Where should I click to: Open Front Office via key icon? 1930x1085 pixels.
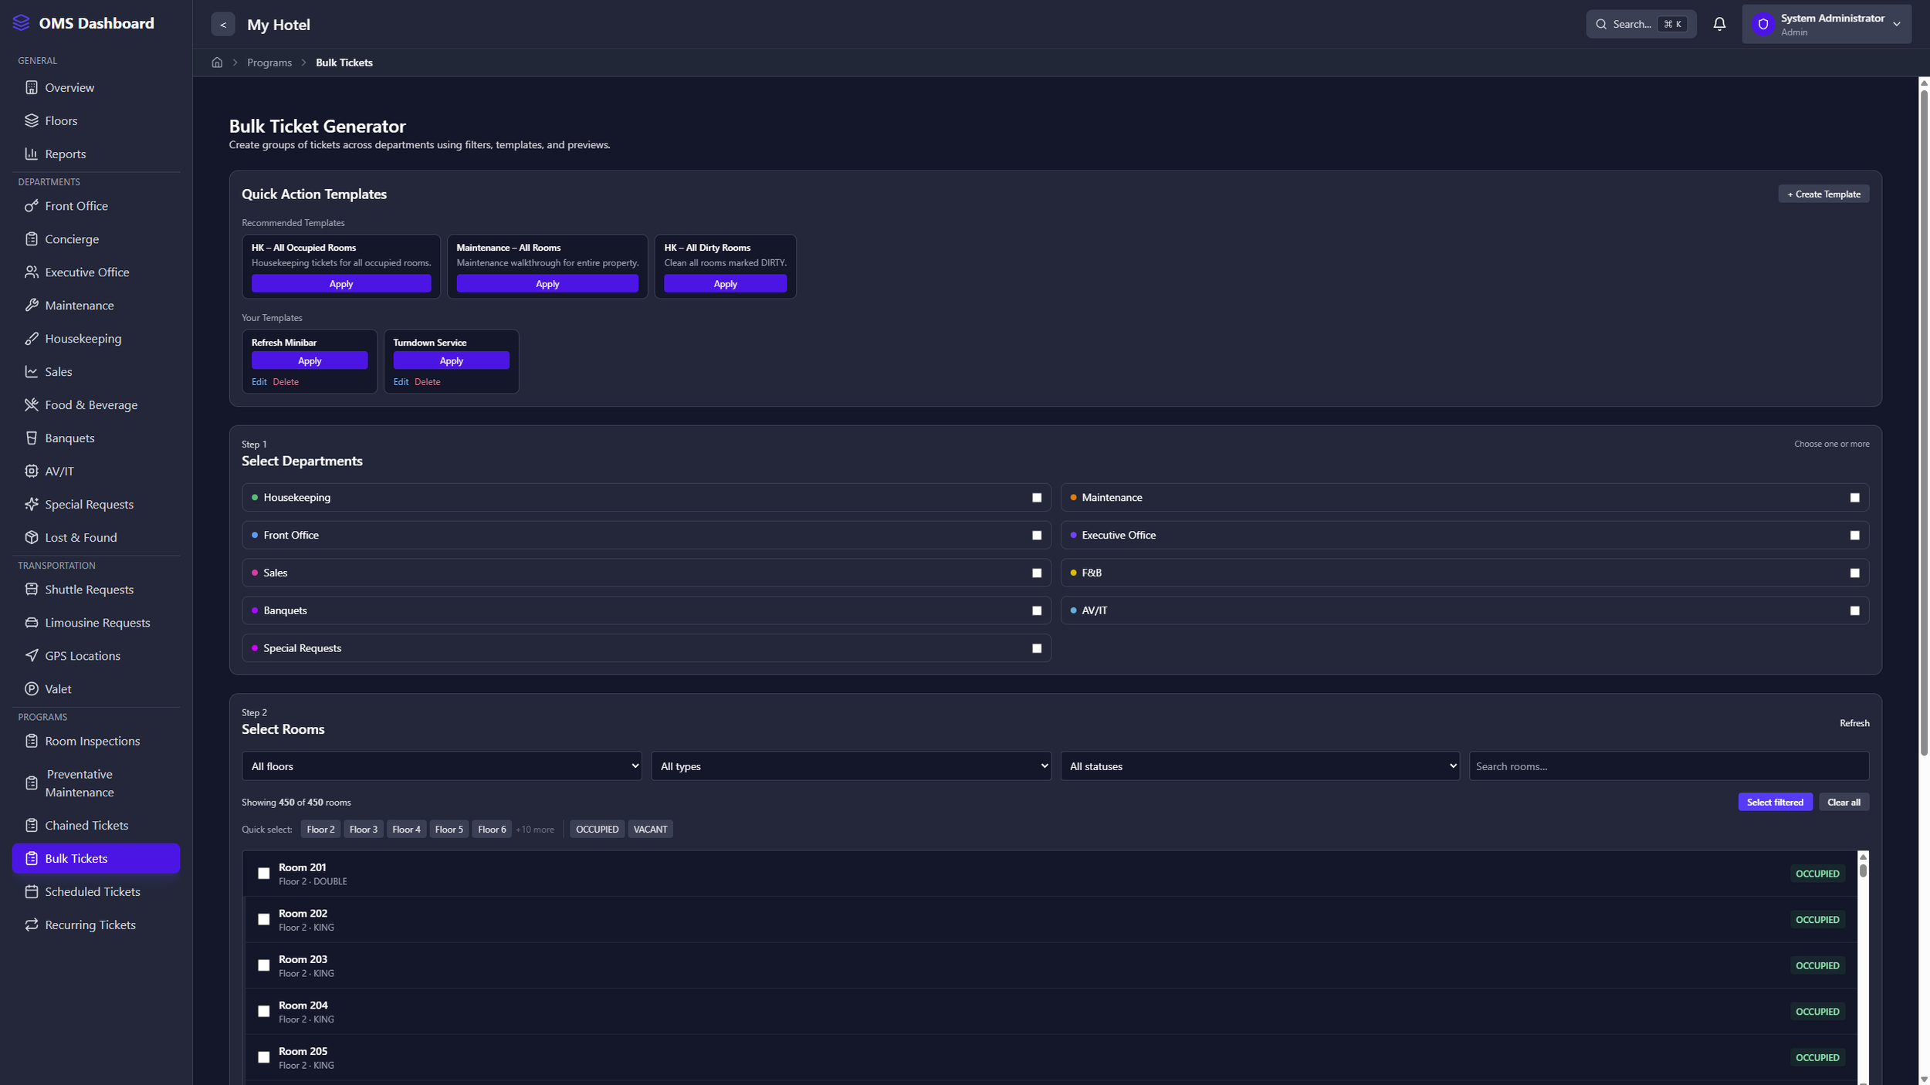(x=31, y=206)
